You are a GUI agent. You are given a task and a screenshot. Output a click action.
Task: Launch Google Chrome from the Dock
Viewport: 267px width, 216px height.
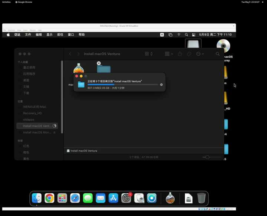coord(49,198)
